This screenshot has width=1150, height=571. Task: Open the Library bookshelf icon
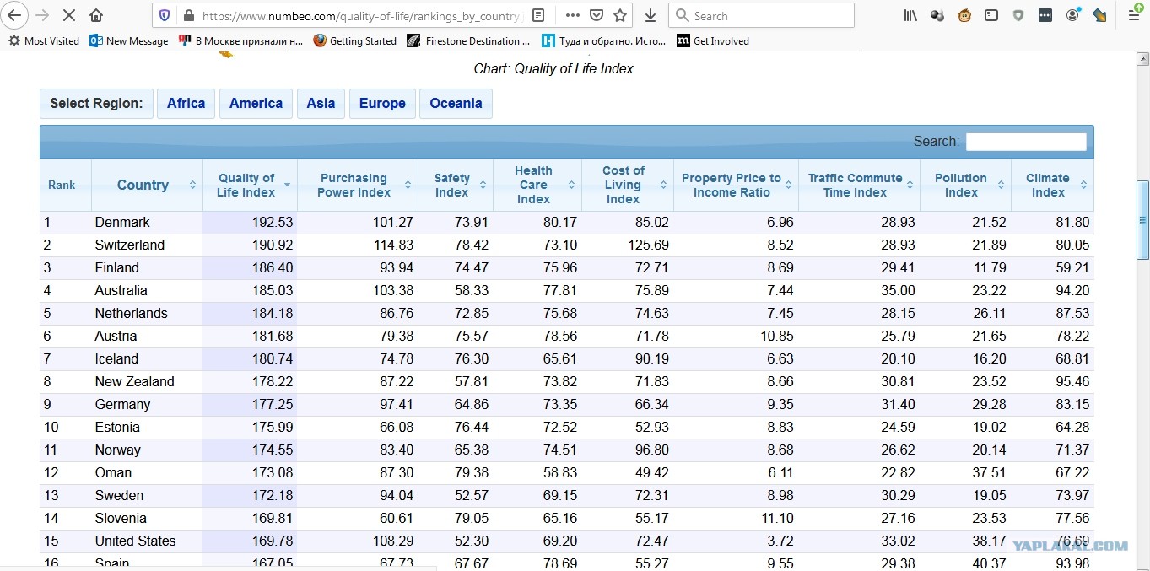[x=910, y=15]
